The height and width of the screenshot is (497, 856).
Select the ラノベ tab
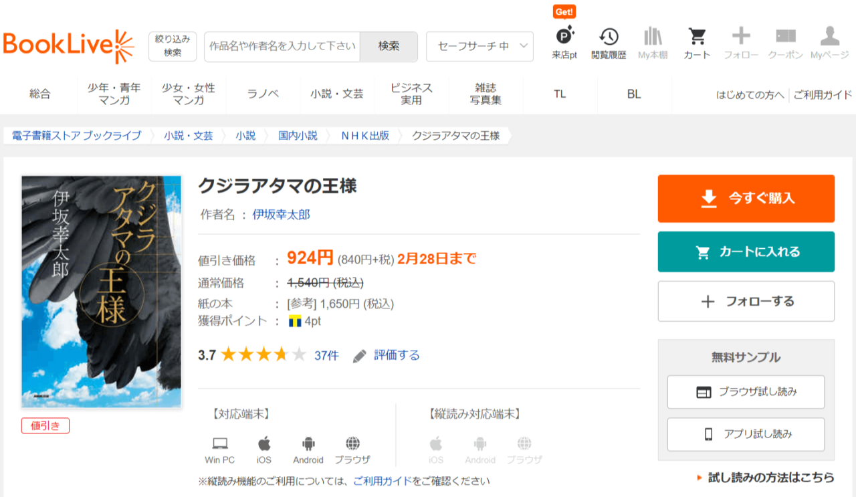(263, 94)
